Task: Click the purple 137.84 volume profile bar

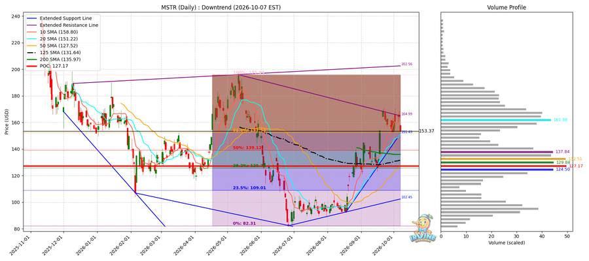Action: [x=497, y=152]
